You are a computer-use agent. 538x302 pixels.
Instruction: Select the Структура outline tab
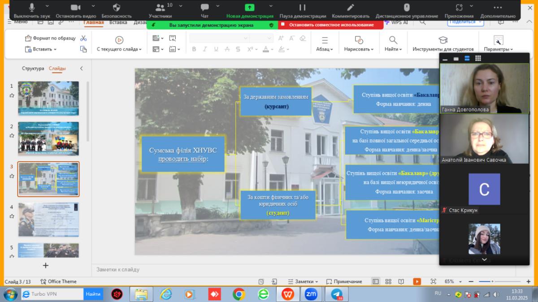33,69
